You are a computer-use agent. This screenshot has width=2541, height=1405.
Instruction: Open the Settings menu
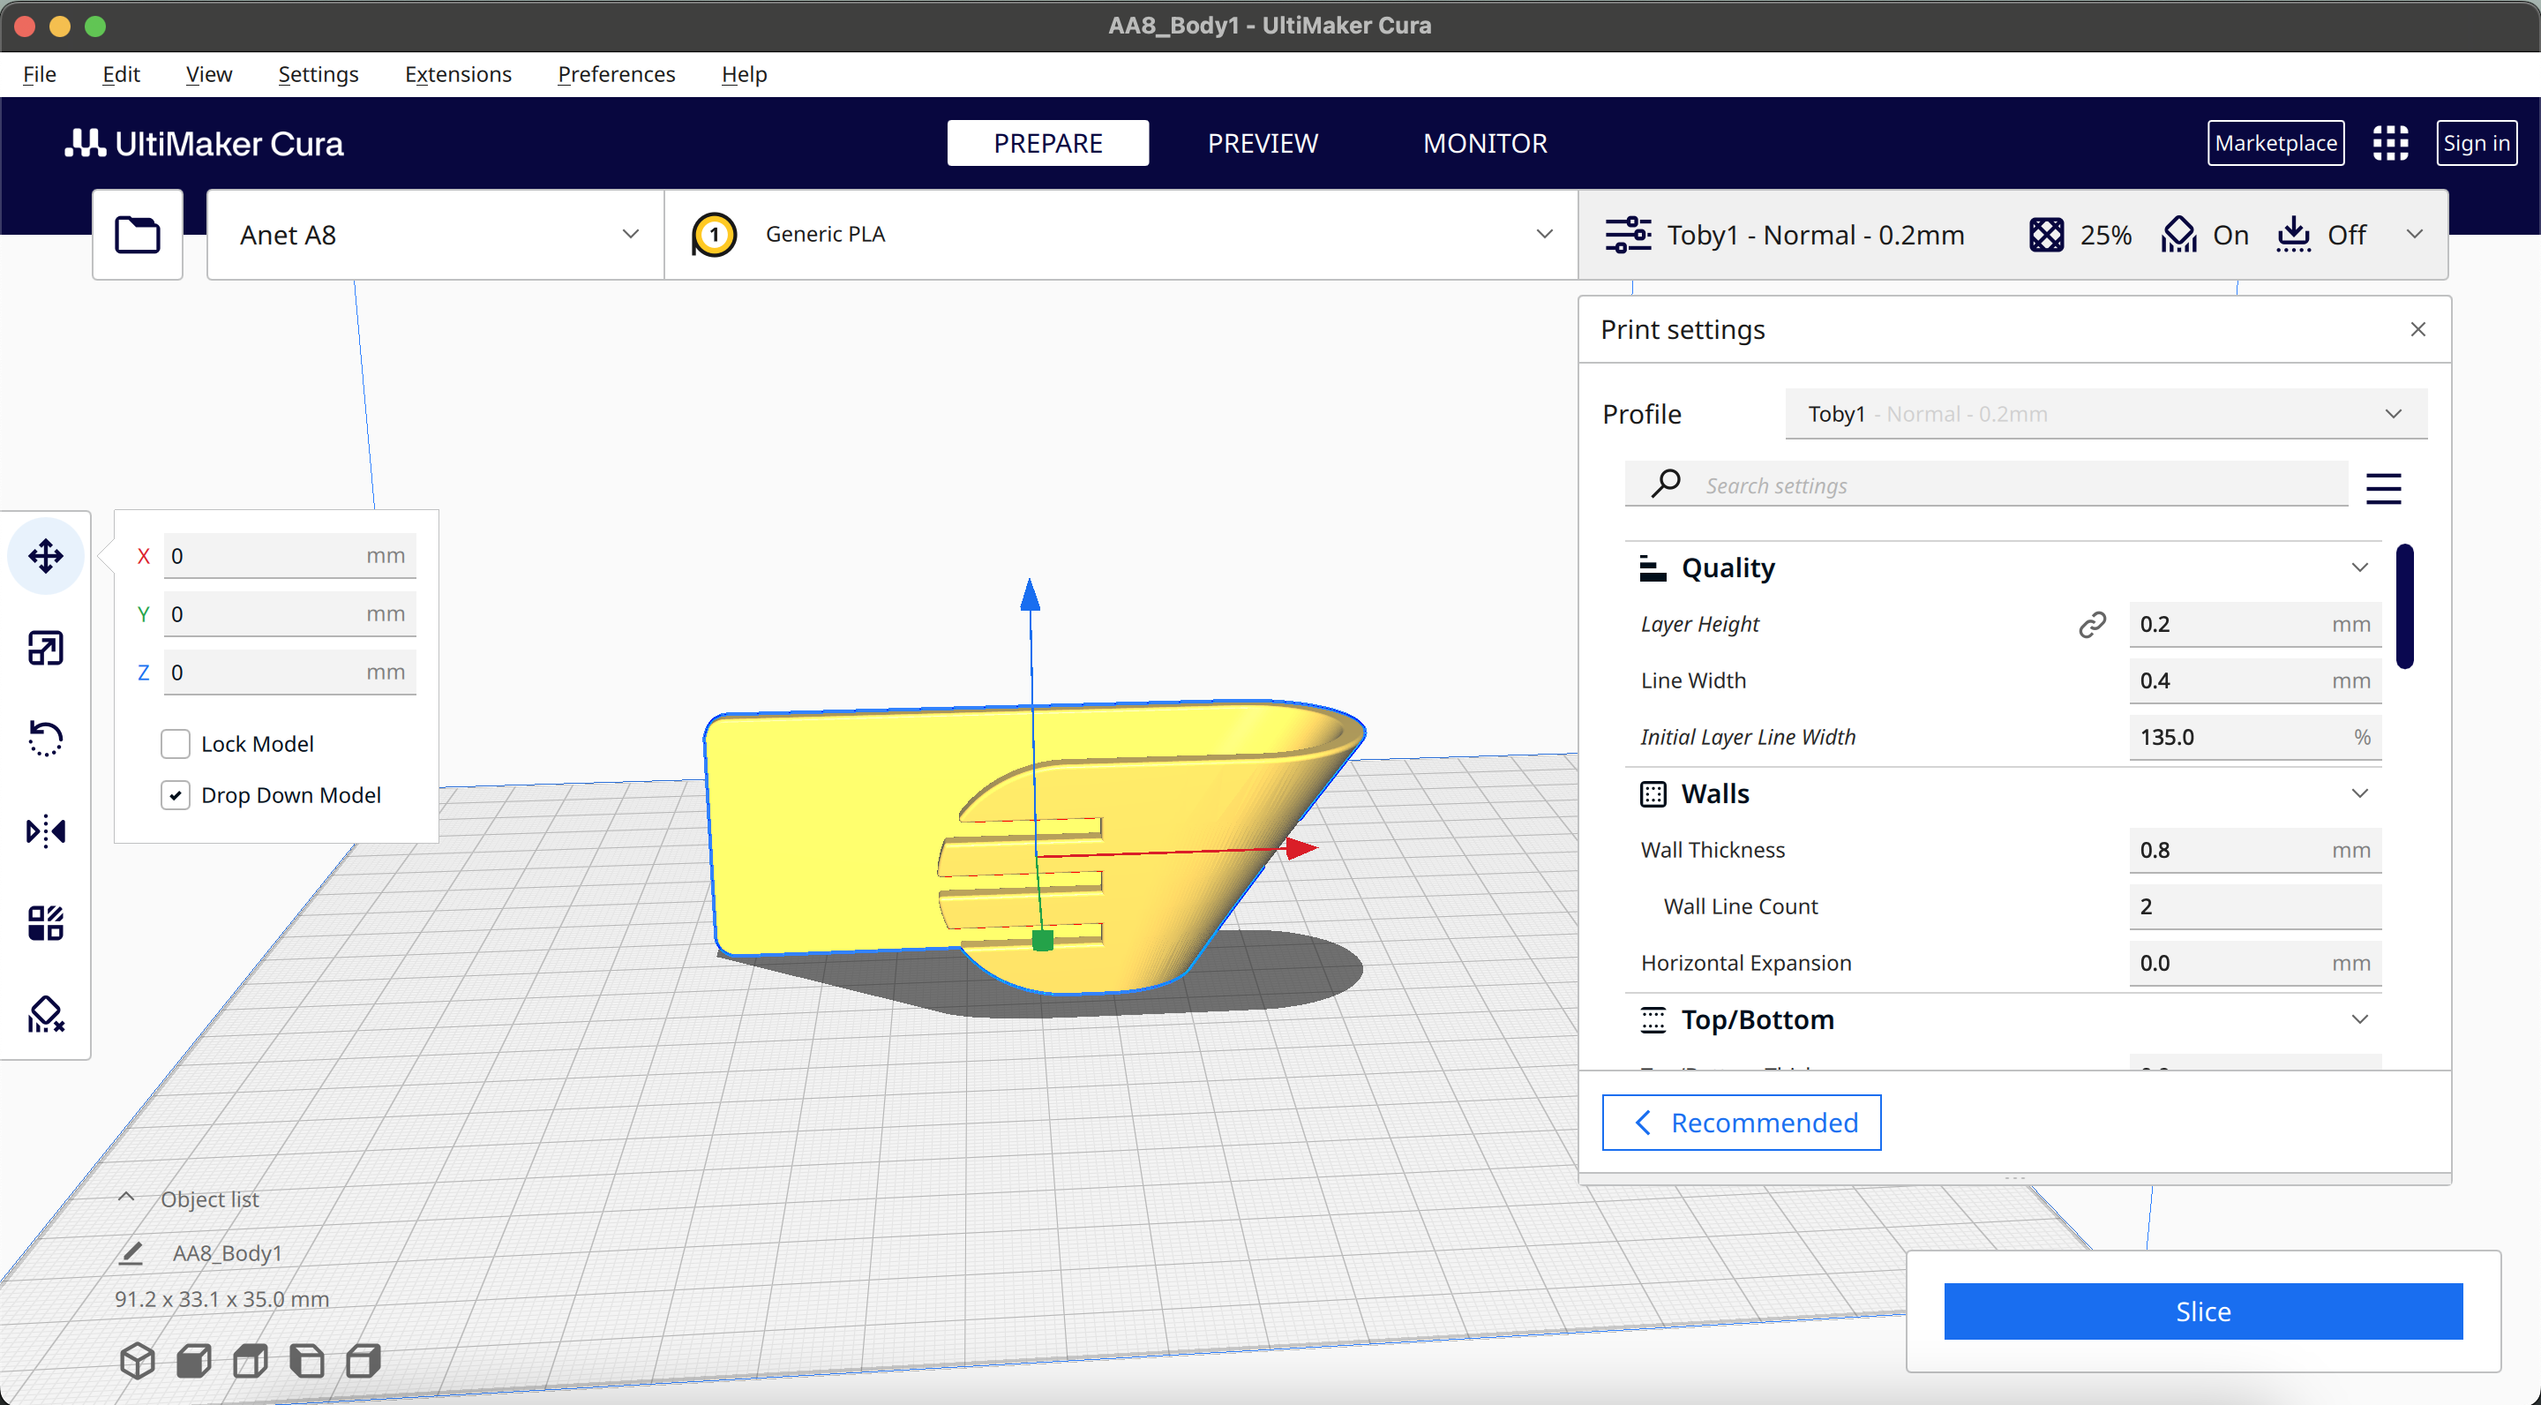tap(318, 74)
